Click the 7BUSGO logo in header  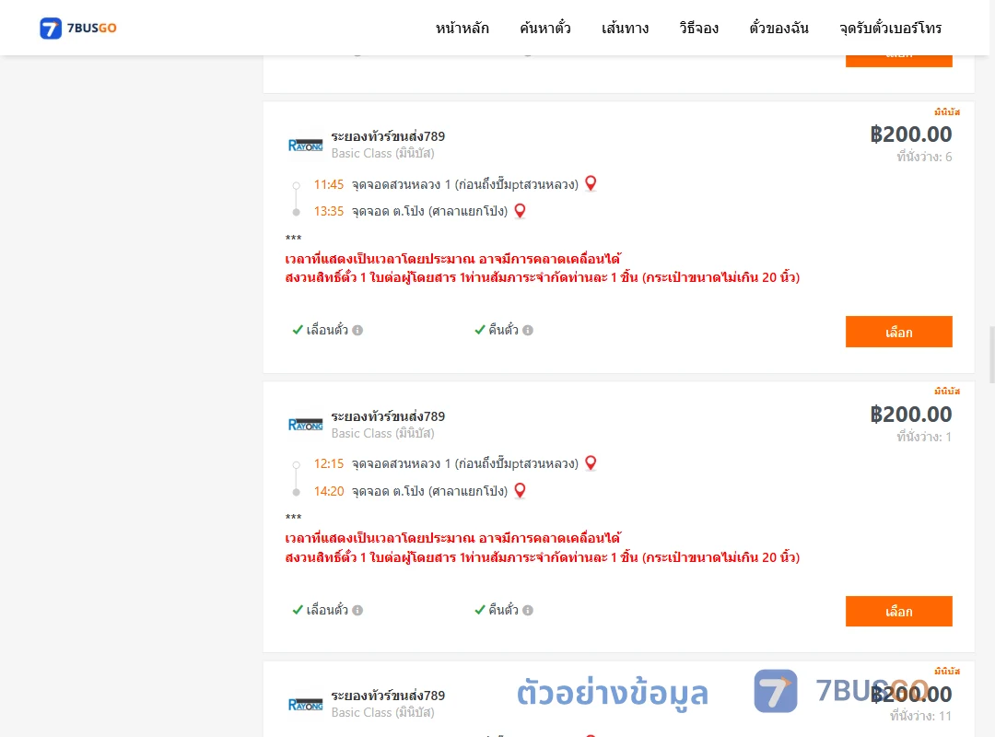(x=78, y=28)
